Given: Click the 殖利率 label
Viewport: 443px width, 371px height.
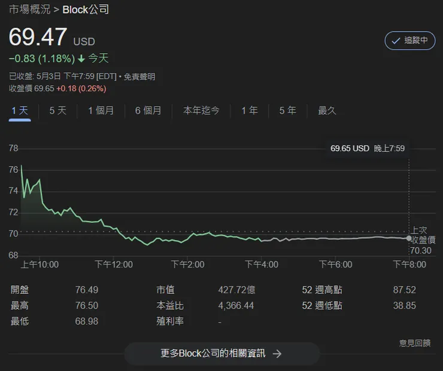Looking at the screenshot, I should coord(170,321).
